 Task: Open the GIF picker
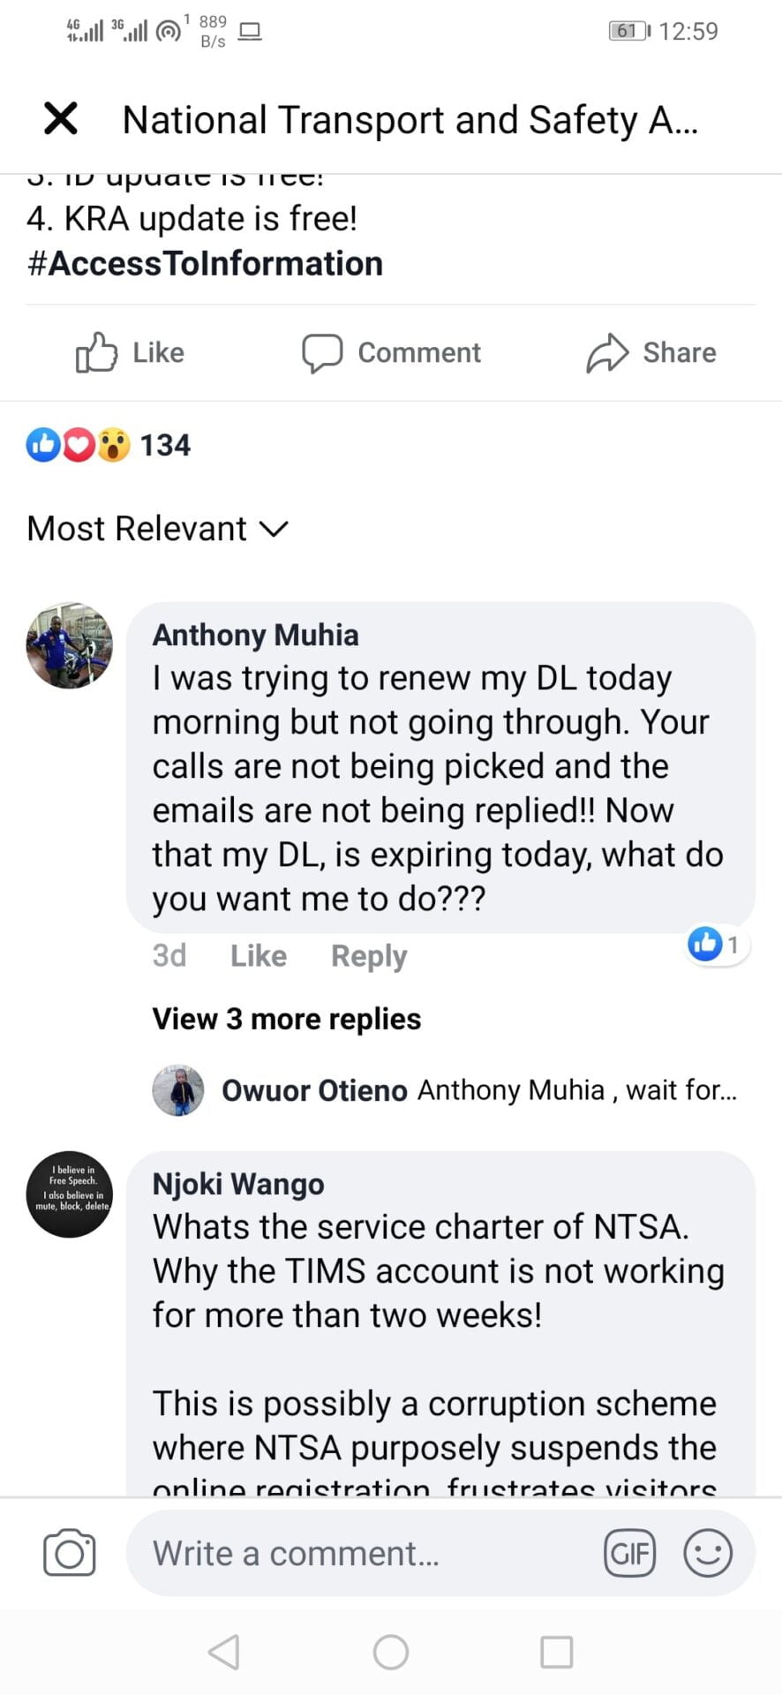pyautogui.click(x=629, y=1553)
